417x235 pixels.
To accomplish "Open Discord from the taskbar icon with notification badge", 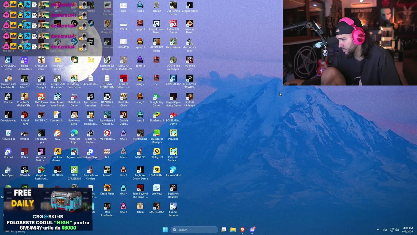I will pos(252,230).
